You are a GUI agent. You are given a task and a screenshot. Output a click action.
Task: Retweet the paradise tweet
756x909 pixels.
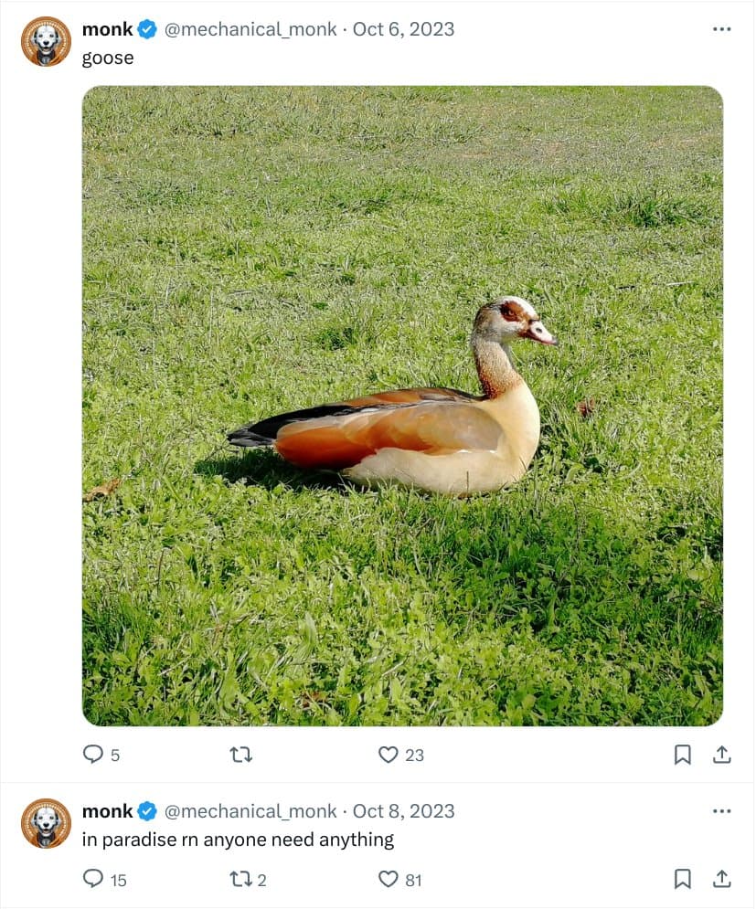pos(240,879)
